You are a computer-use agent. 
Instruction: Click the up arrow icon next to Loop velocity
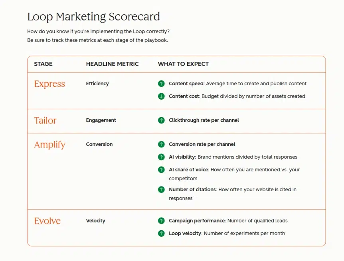pyautogui.click(x=161, y=234)
